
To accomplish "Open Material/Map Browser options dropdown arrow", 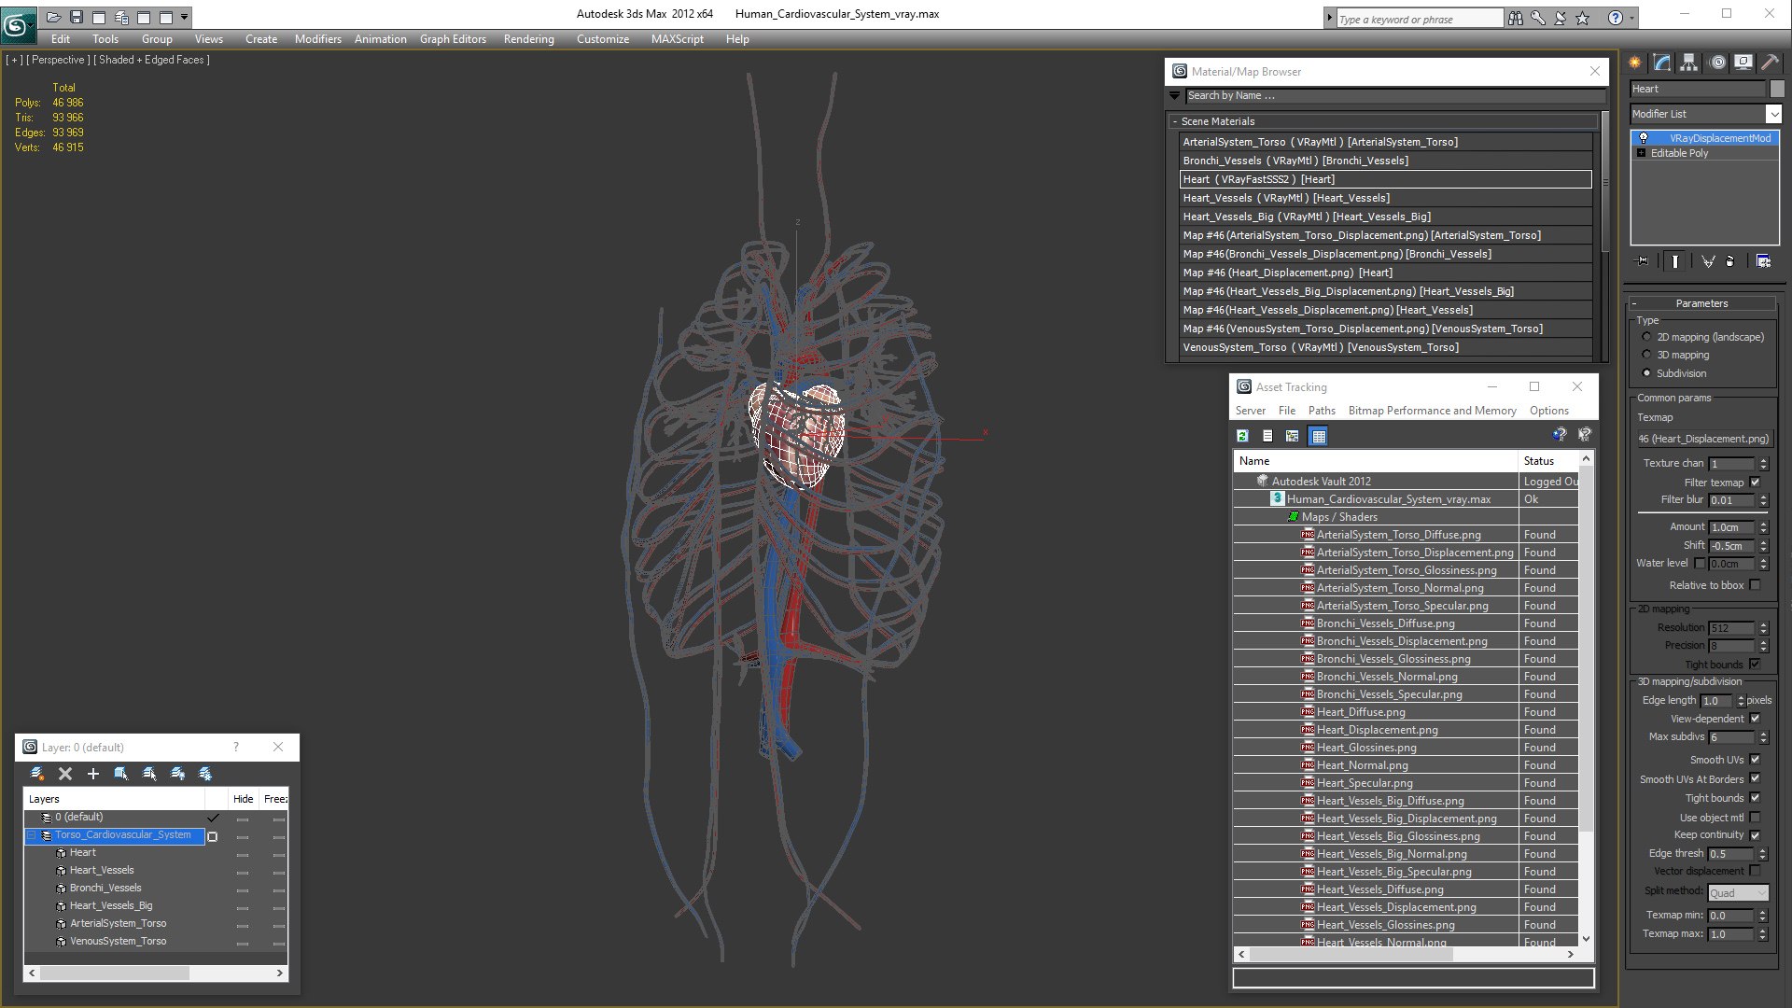I will [x=1174, y=95].
